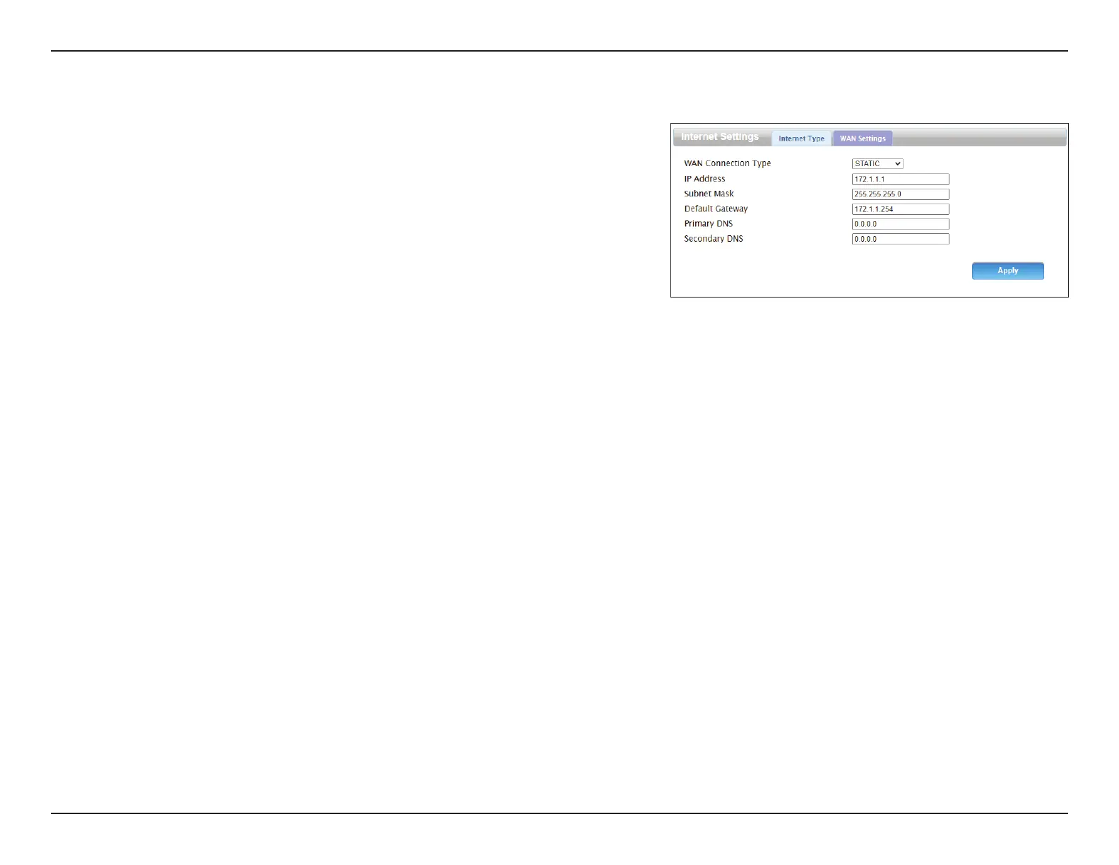This screenshot has width=1119, height=865.
Task: Click the 'Default Gateway' label
Action: (x=716, y=209)
